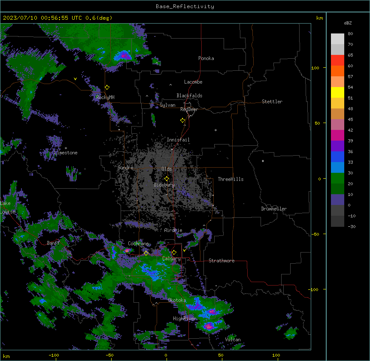
Task: Pick the slate violet 0-10 dBZ swatch
Action: (337, 200)
